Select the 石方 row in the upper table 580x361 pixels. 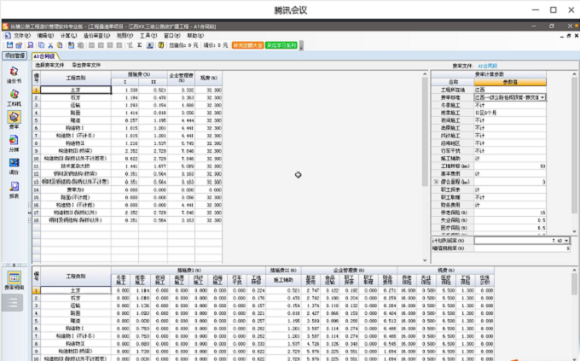(x=75, y=98)
